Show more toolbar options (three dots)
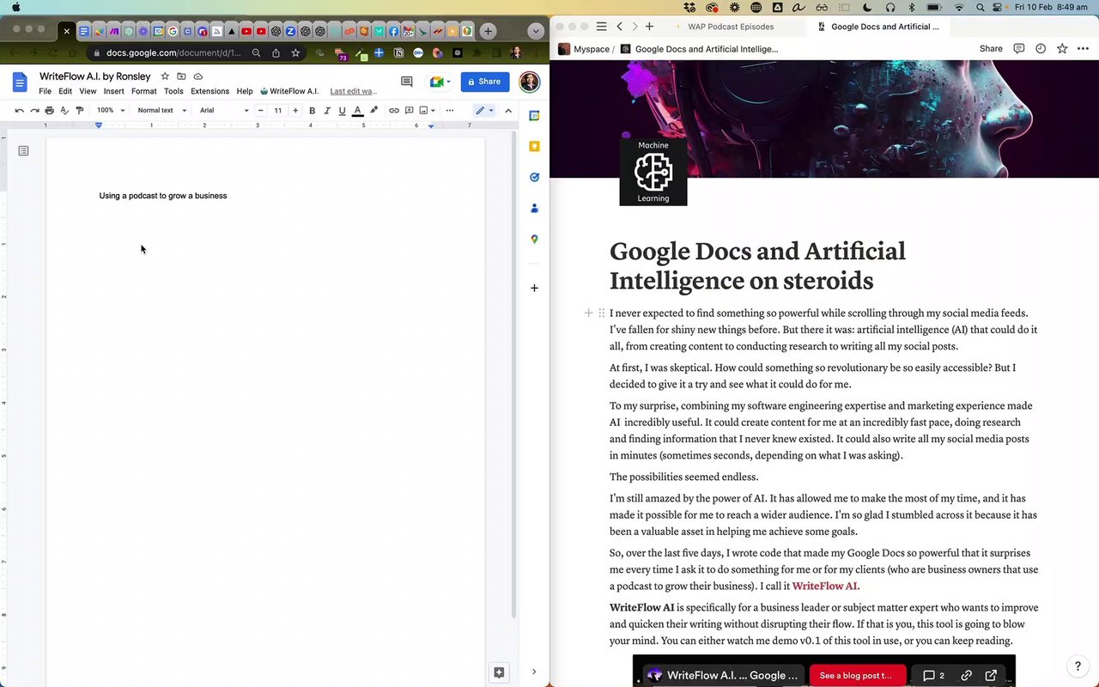Image resolution: width=1099 pixels, height=687 pixels. (x=449, y=110)
